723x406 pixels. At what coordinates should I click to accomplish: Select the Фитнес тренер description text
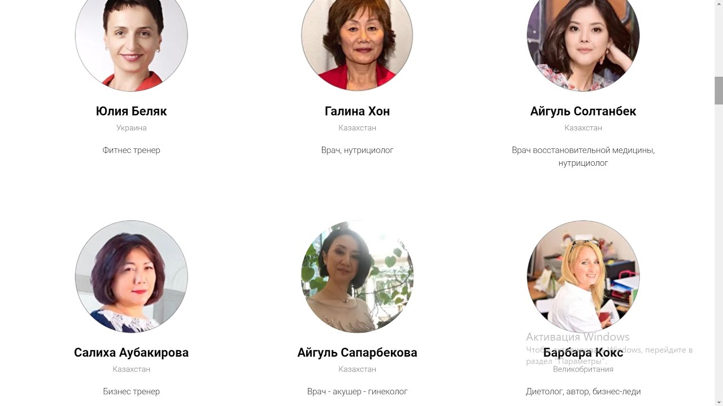coord(132,150)
